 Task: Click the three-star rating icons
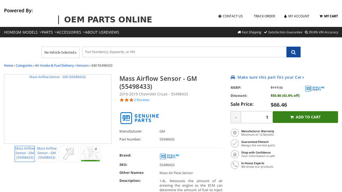coord(127,100)
